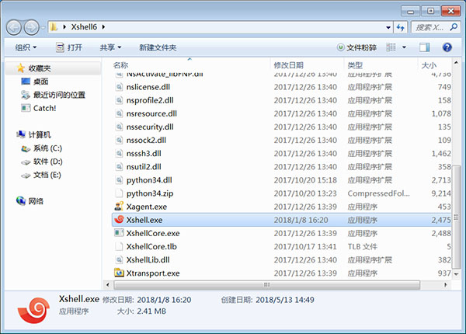Viewport: 466px width, 334px height.
Task: Open 系统 (C:) drive
Action: coord(47,148)
